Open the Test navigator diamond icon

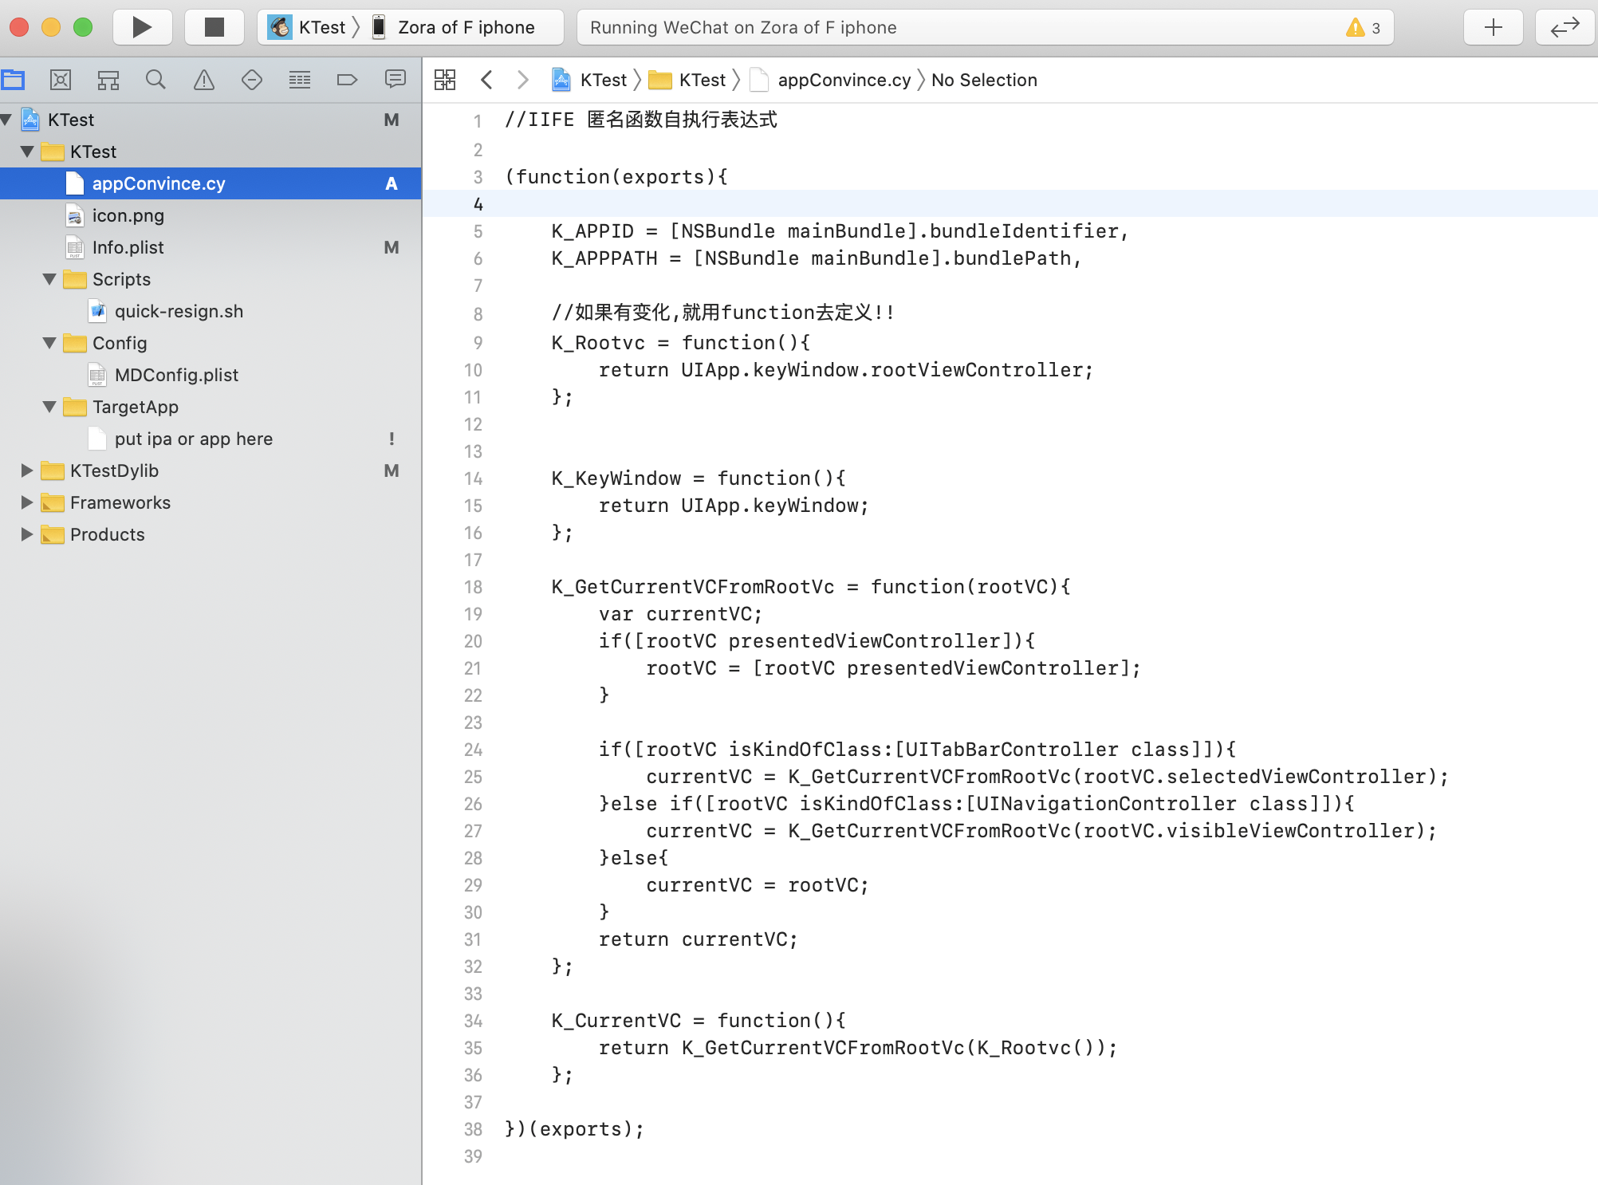point(252,80)
